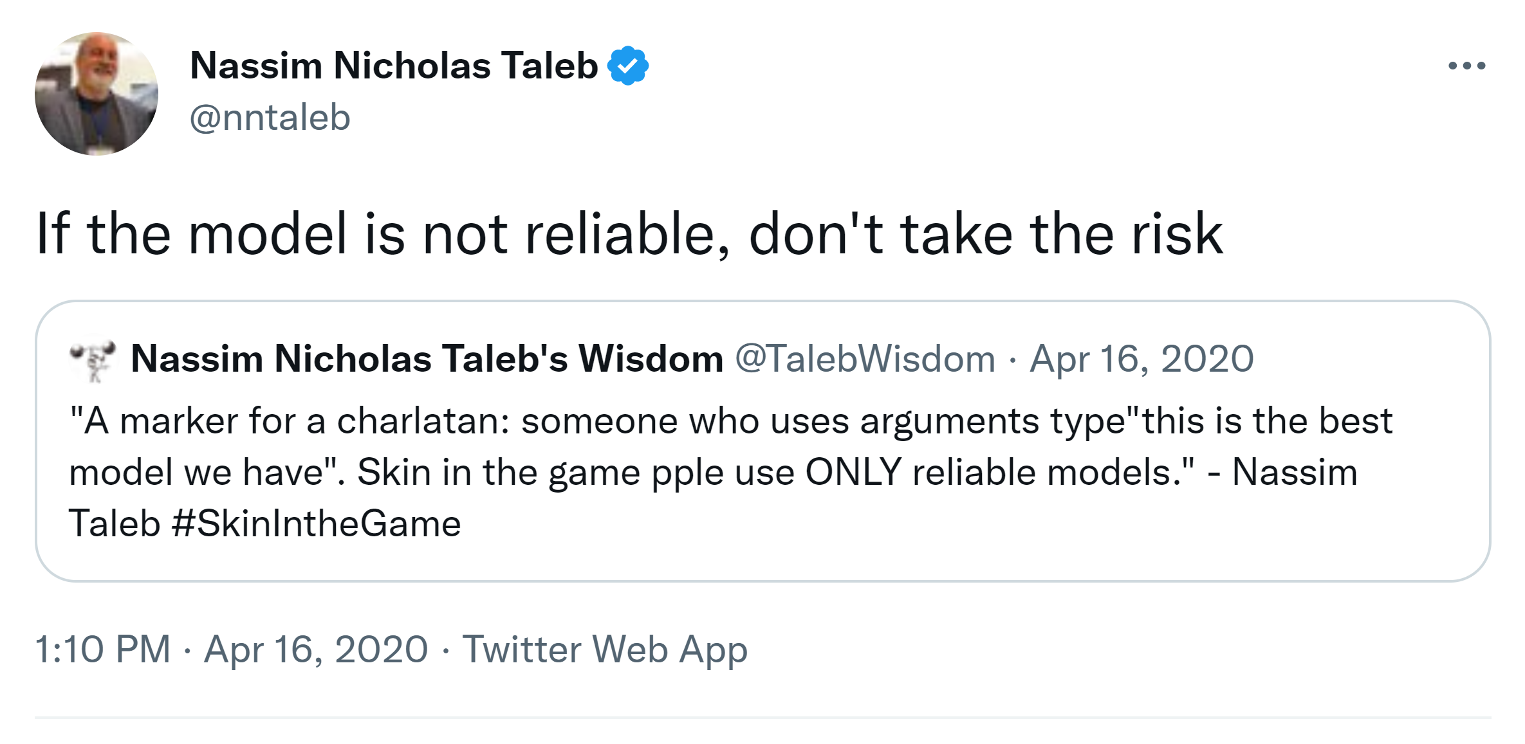
Task: Click the small TalebWisdom avatar in quoted tweet
Action: click(x=93, y=360)
